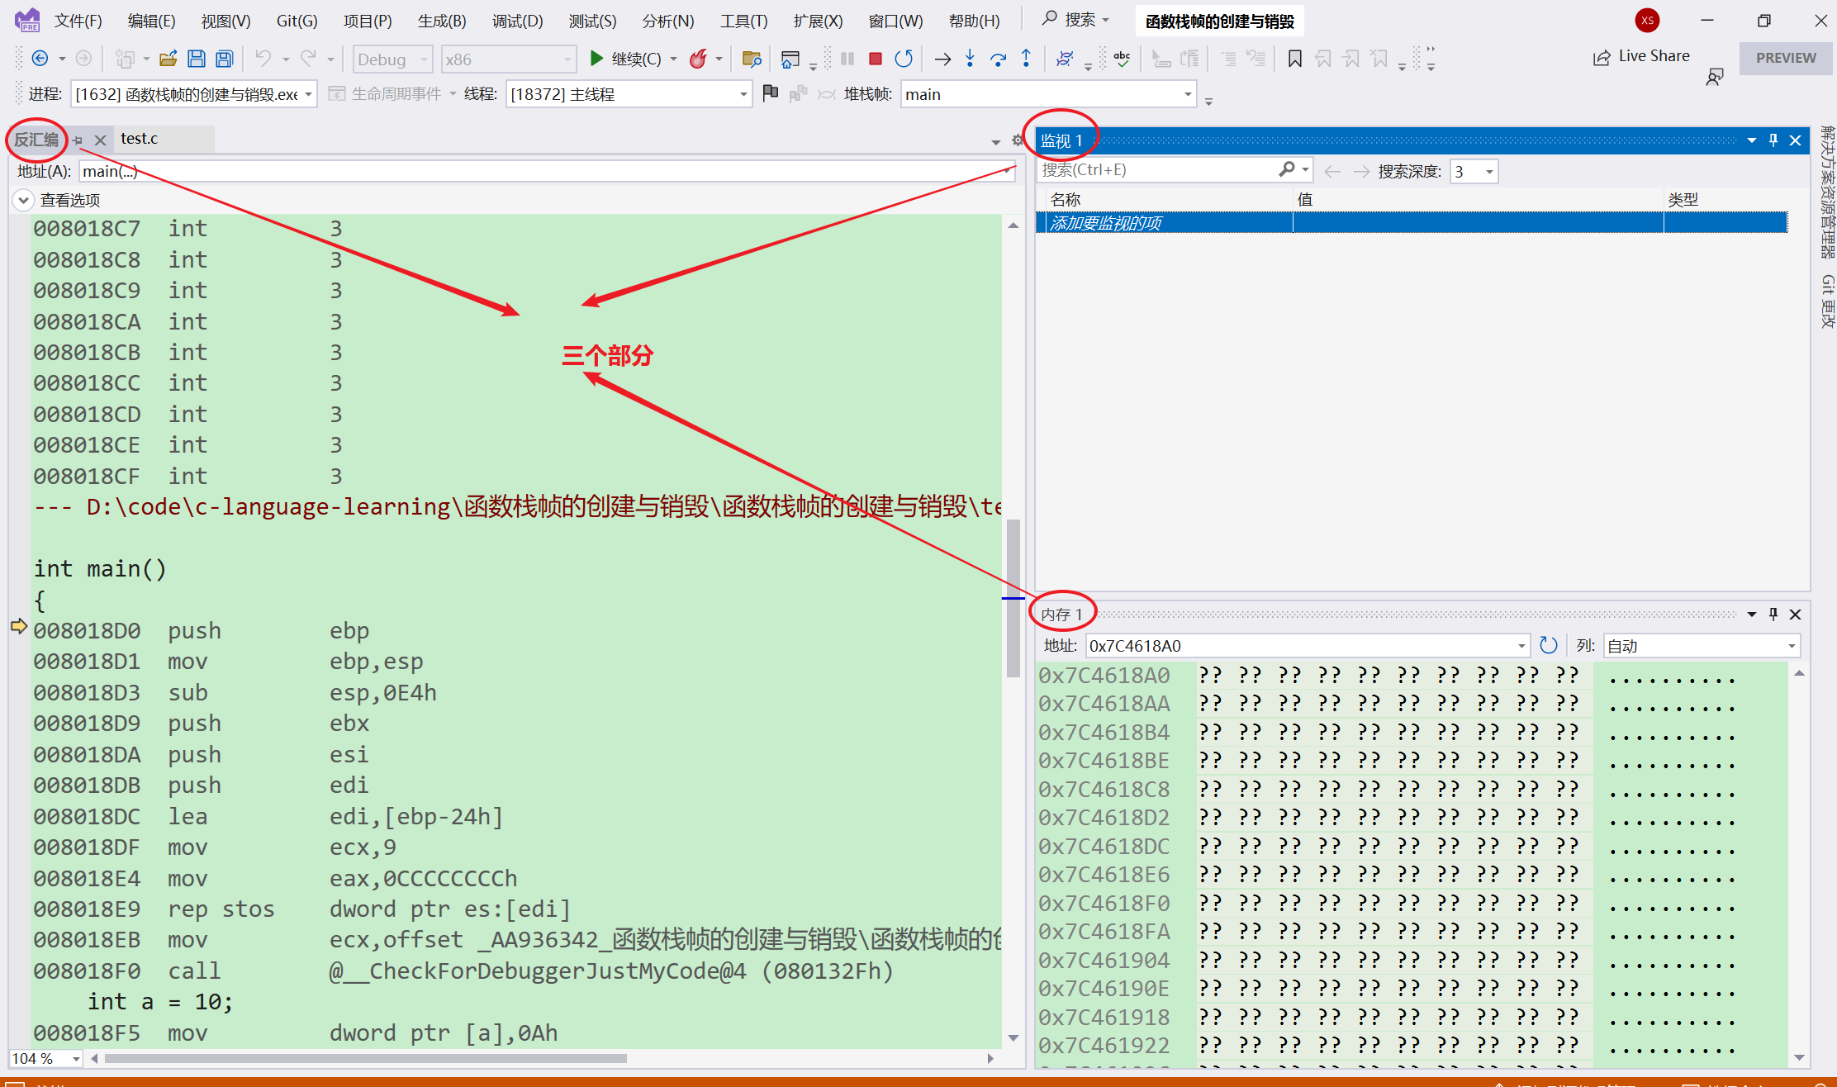Open the memory address history dropdown
Viewport: 1837px width, 1087px height.
click(x=1521, y=646)
